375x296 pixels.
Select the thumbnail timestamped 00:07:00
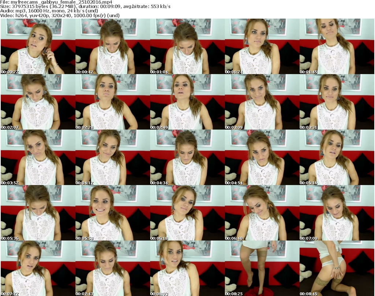[337, 213]
